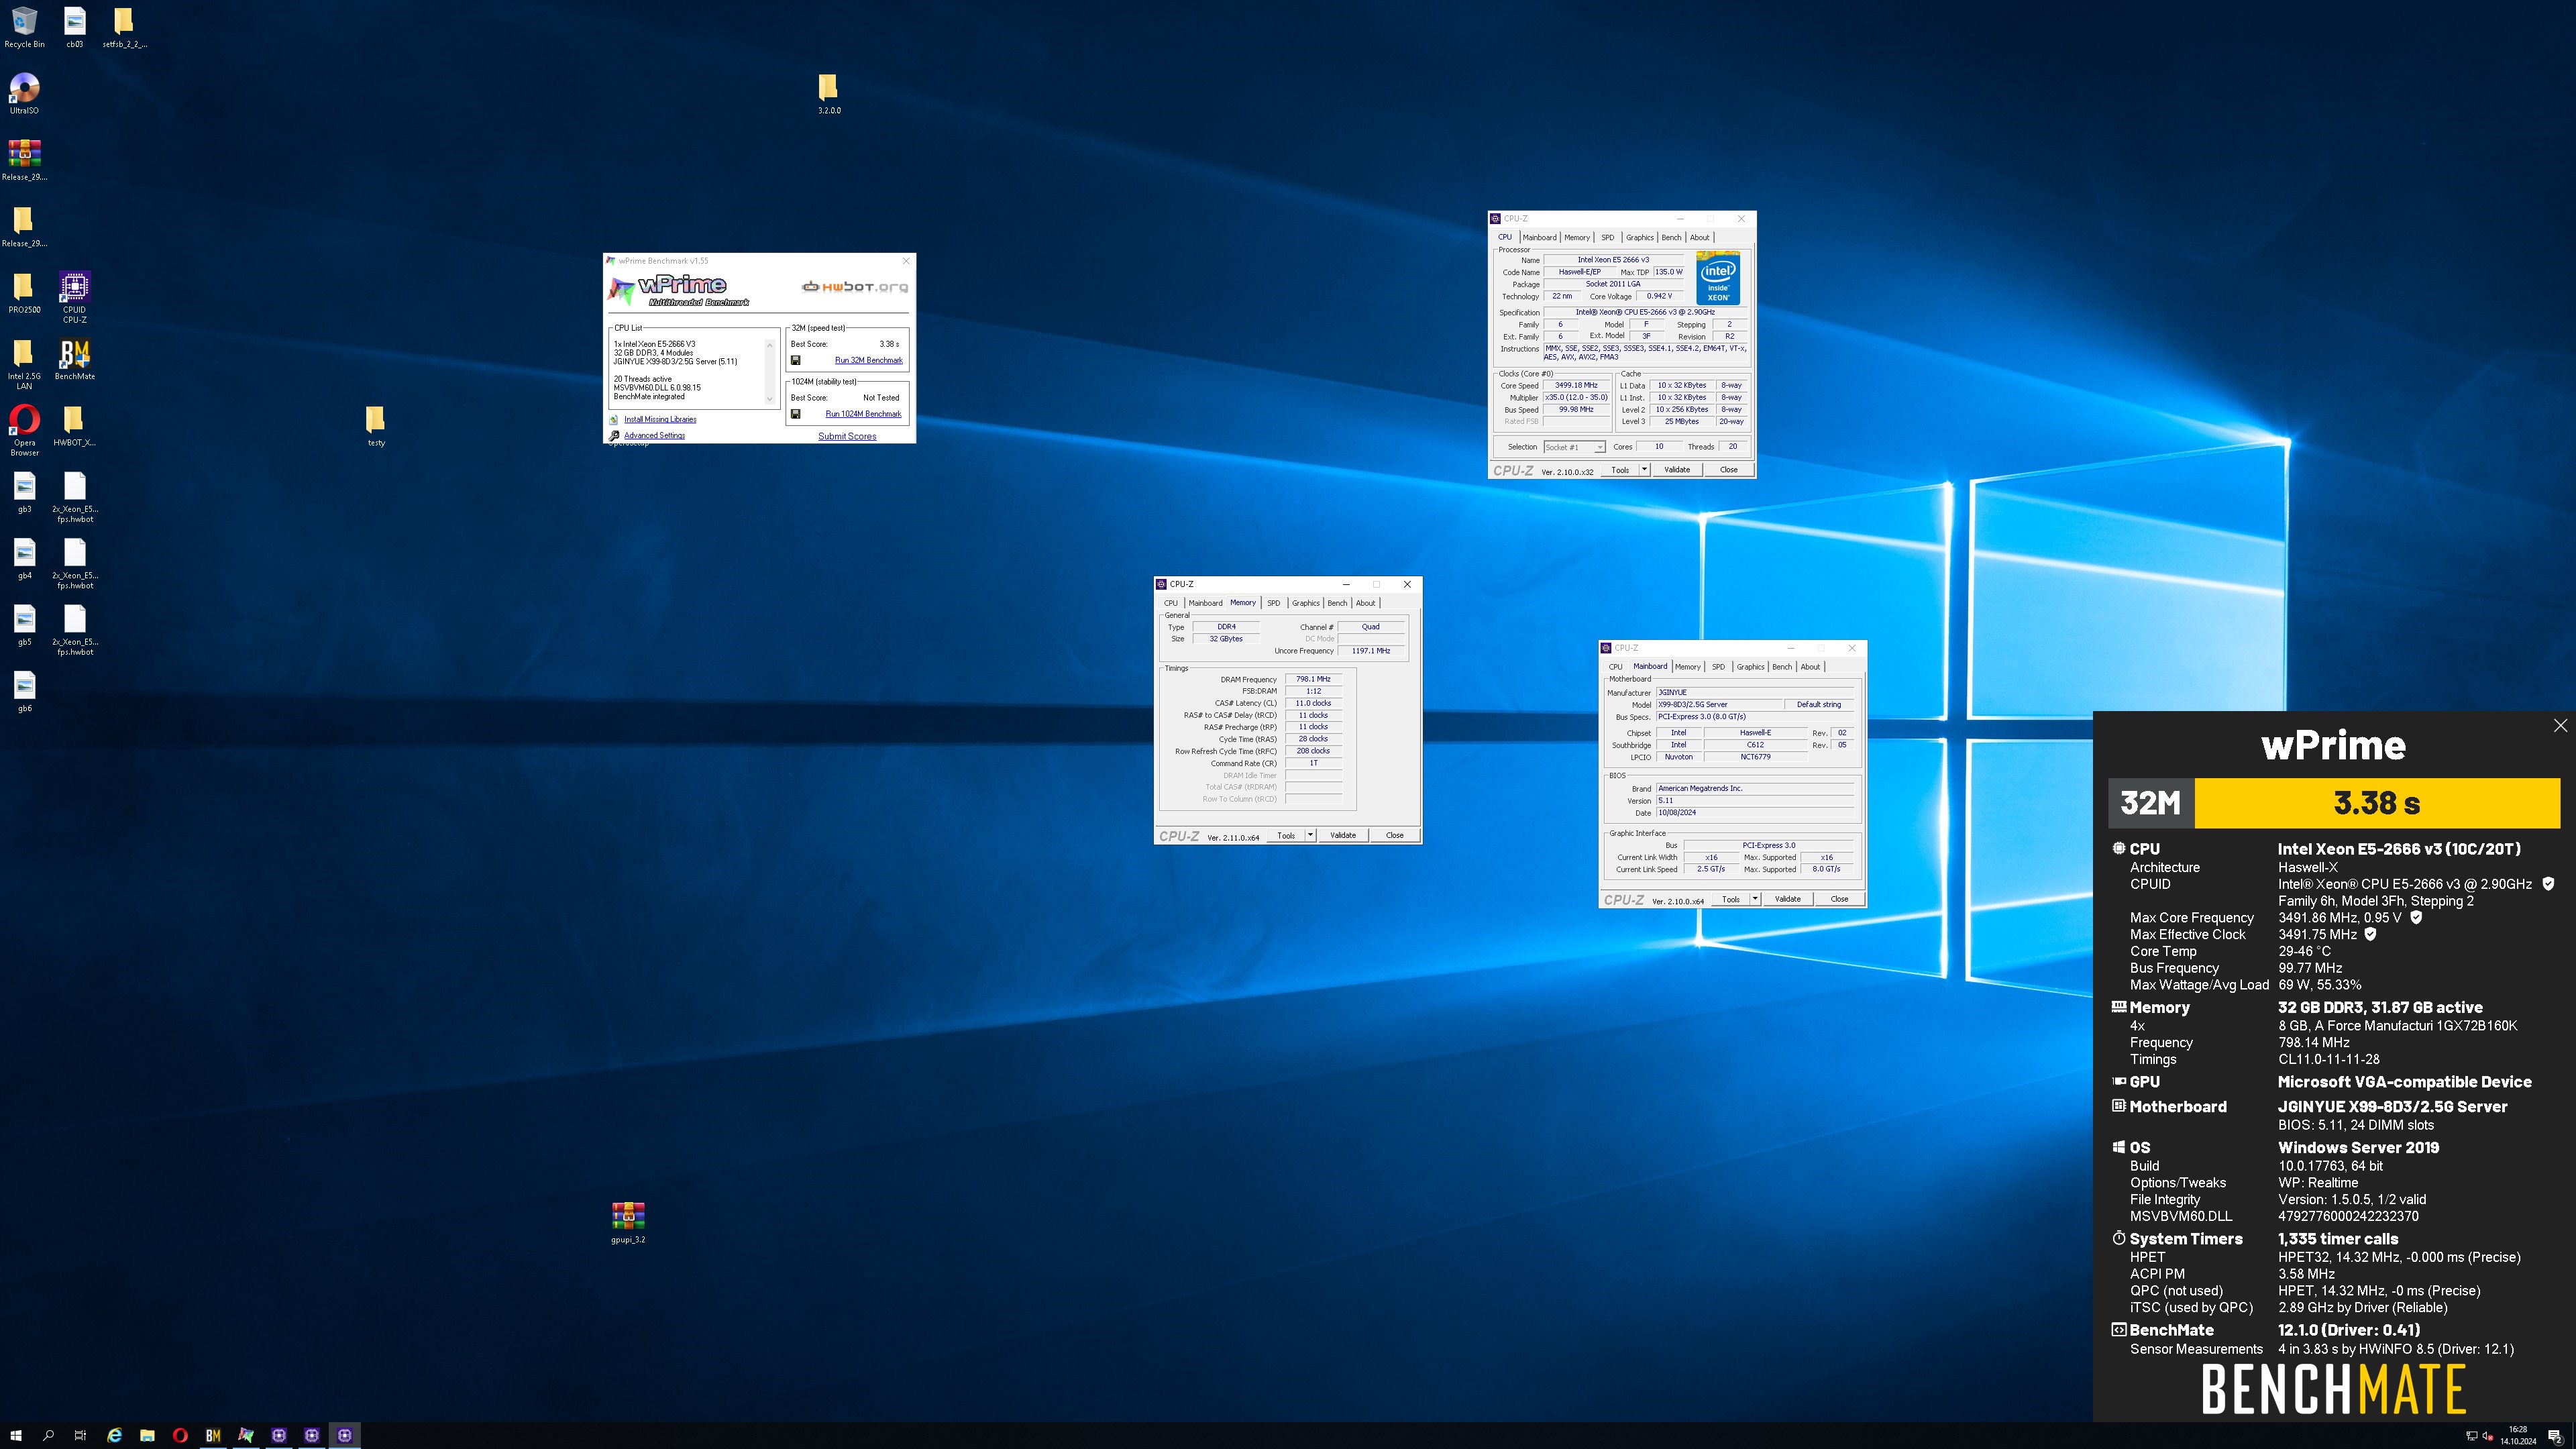Viewport: 2576px width, 1449px height.
Task: Select the gb3 image file on desktop
Action: 24,492
